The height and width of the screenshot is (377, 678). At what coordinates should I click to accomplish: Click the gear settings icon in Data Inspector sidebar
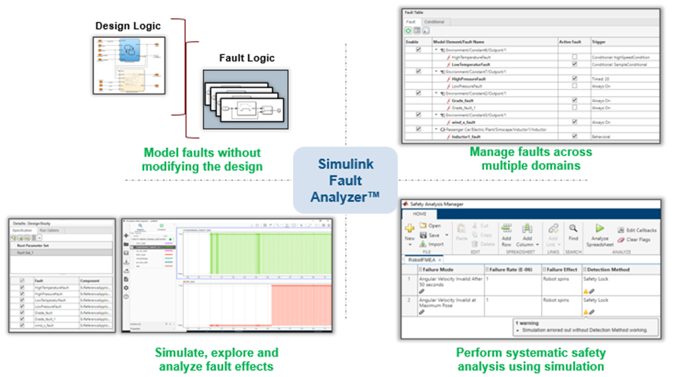126,288
